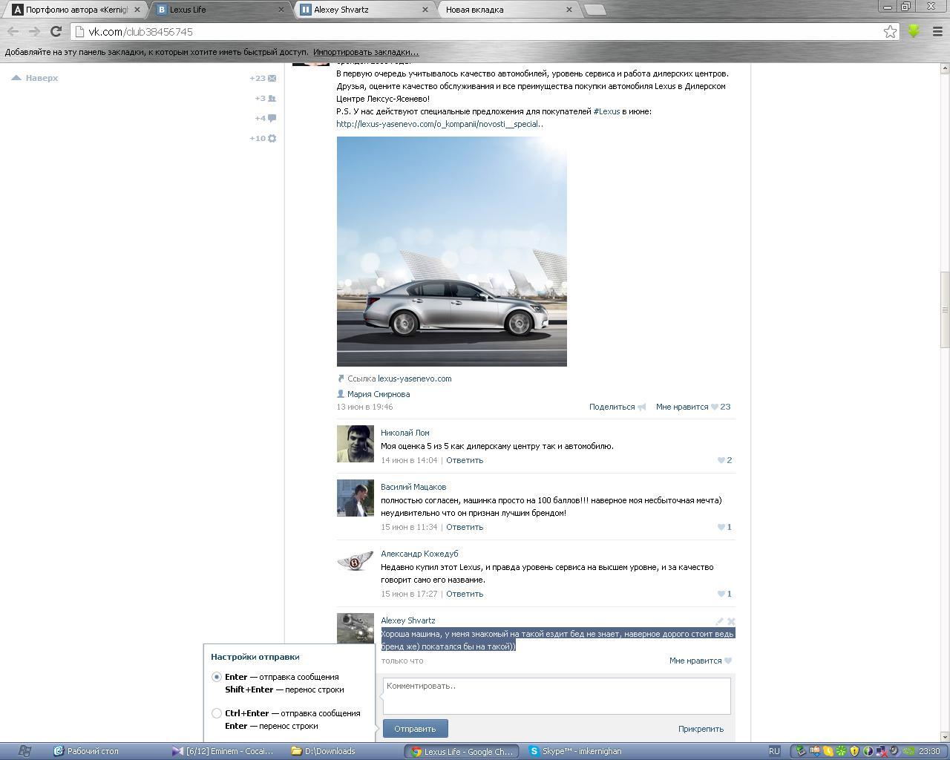Open the green download arrow extension
This screenshot has height=760, width=950.
point(914,31)
